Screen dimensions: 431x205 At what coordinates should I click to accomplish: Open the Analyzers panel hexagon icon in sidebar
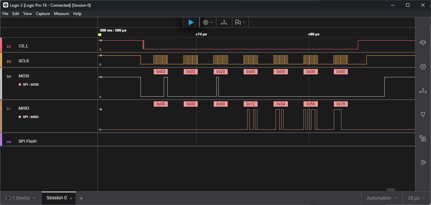click(x=423, y=67)
